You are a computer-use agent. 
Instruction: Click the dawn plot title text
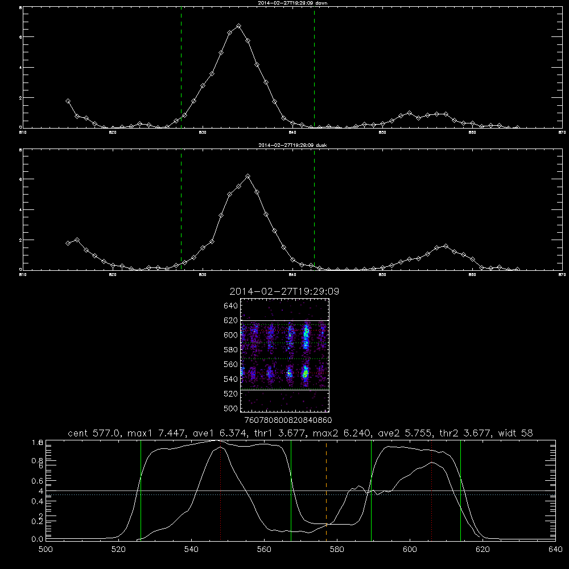[292, 3]
